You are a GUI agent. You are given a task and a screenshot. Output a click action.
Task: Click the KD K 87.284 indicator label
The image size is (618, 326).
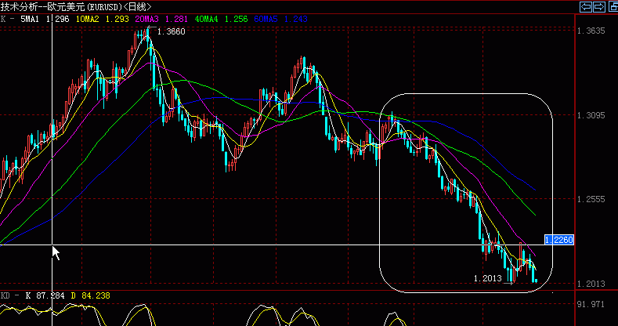(33, 295)
